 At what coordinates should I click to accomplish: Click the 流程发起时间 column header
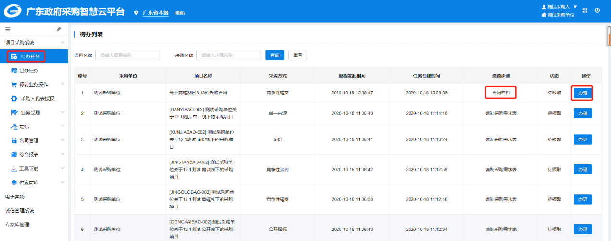click(352, 76)
